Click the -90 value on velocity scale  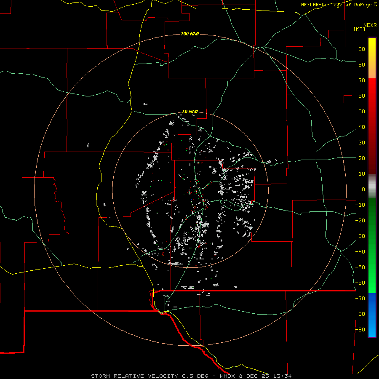360,330
